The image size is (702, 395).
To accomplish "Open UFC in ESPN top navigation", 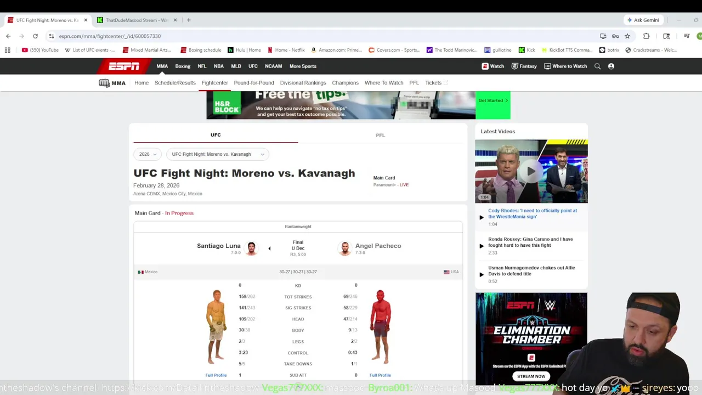I will (x=253, y=66).
